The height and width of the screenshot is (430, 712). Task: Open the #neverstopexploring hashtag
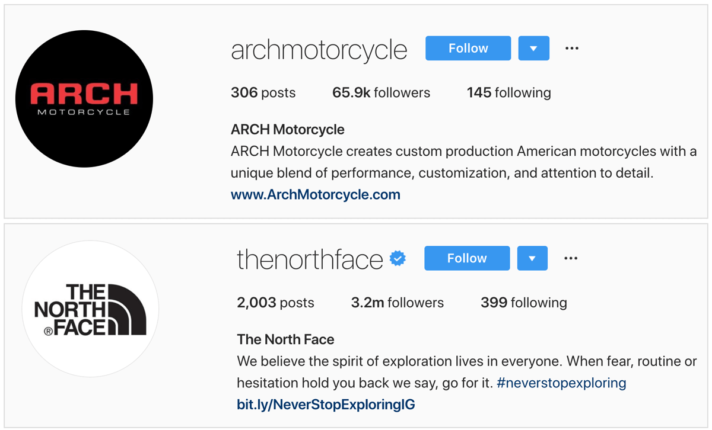click(x=561, y=383)
